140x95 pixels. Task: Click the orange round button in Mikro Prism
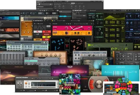[x=26, y=83]
